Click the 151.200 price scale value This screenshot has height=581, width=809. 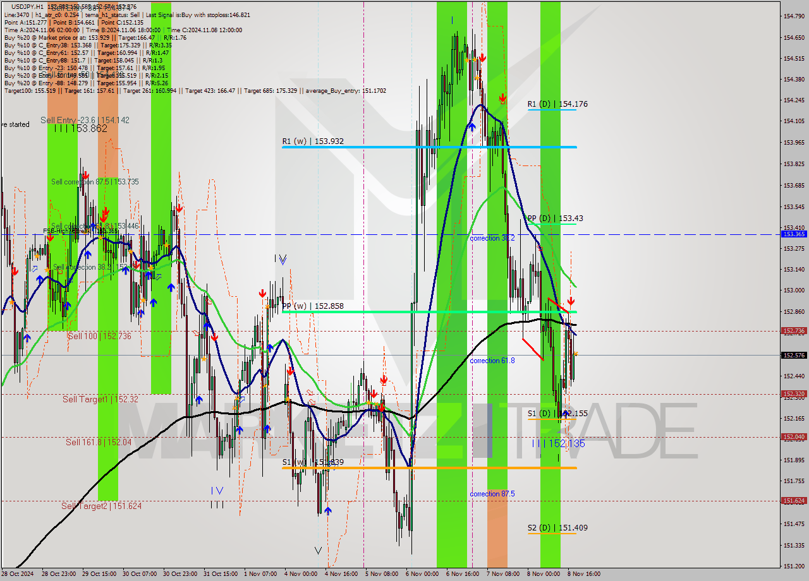(x=794, y=566)
